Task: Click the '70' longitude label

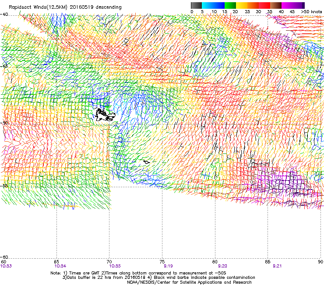Action: point(109,262)
